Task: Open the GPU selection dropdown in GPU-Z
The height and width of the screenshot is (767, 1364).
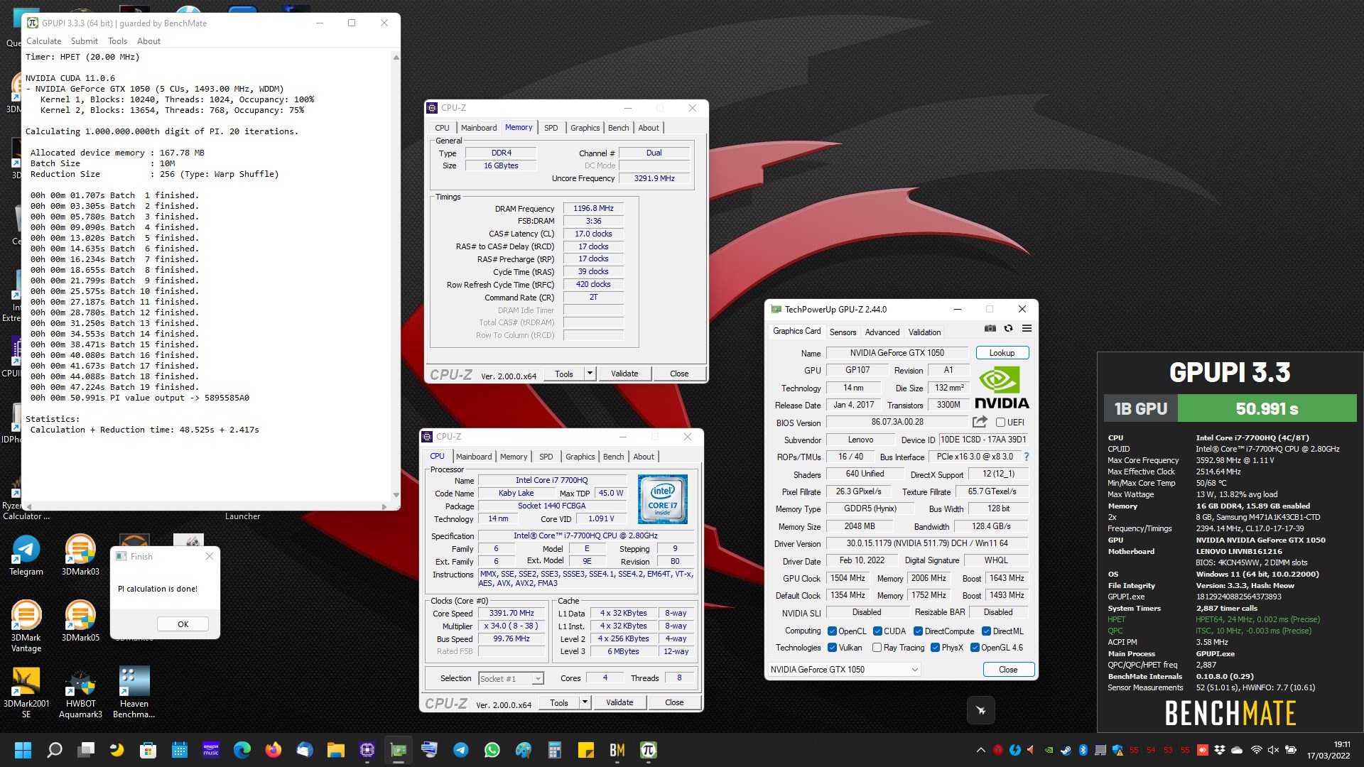Action: (844, 670)
